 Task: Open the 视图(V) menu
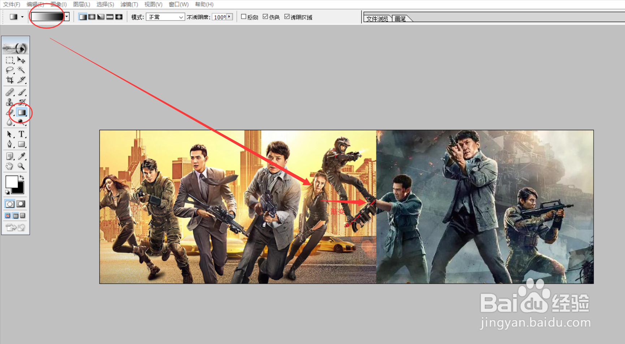153,4
